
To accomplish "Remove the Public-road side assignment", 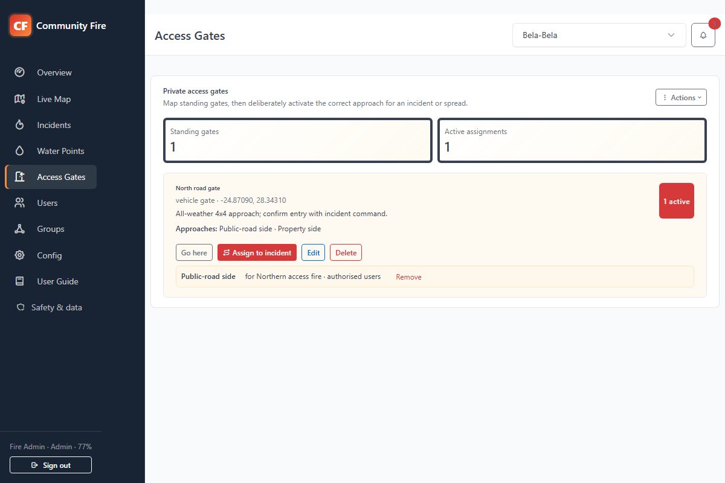I will [408, 277].
